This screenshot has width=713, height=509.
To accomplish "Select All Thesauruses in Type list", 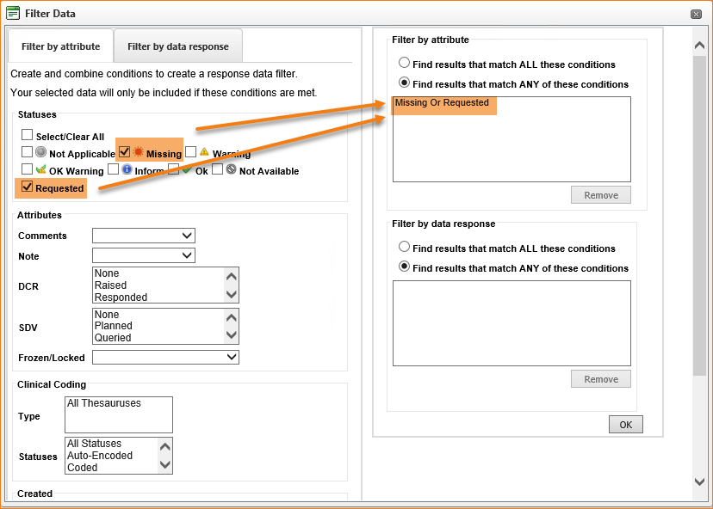I will coord(104,402).
